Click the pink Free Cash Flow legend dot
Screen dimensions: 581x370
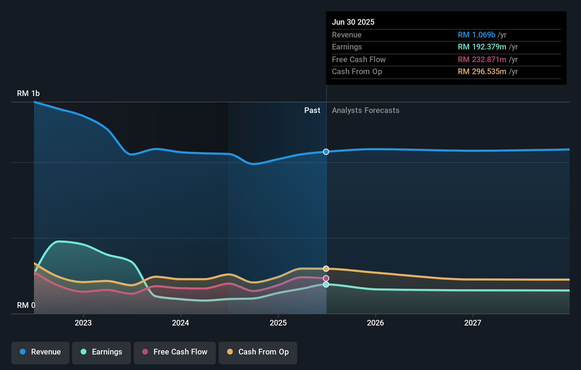point(145,352)
